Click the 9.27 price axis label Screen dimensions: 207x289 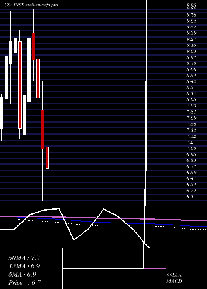[x=191, y=39]
